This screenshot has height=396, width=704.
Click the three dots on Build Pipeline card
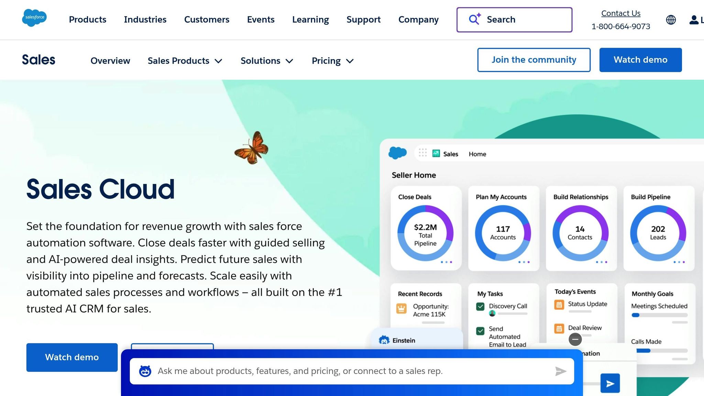click(x=679, y=262)
